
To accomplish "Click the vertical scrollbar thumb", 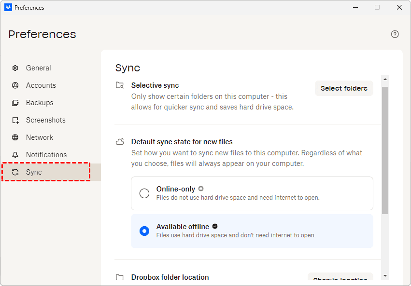I will [385, 150].
